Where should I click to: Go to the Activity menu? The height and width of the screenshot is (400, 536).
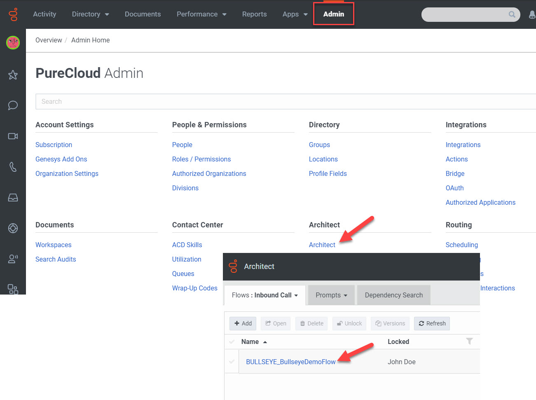click(44, 14)
